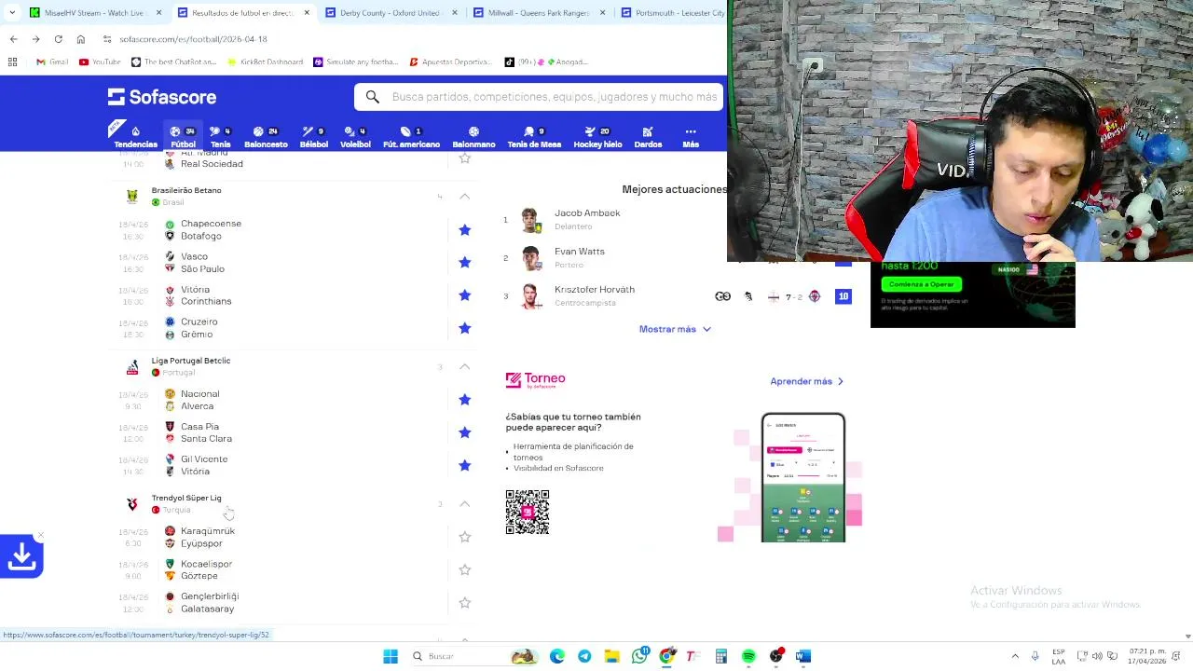
Task: Unfavorite the Gil Vicente vs Vitória match
Action: tap(464, 465)
